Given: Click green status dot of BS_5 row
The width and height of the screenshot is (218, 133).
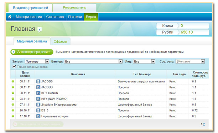Looking at the screenshot, I should tap(13, 110).
